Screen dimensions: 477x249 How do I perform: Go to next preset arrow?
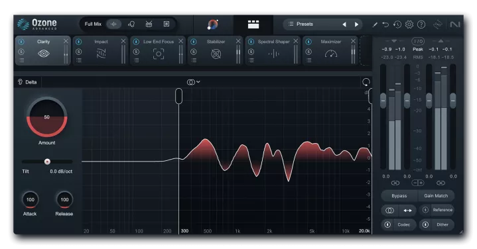(356, 25)
